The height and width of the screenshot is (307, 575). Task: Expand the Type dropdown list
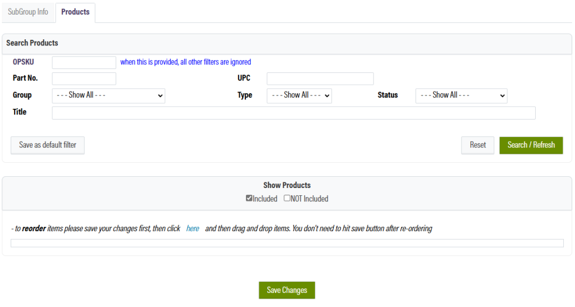pos(299,95)
